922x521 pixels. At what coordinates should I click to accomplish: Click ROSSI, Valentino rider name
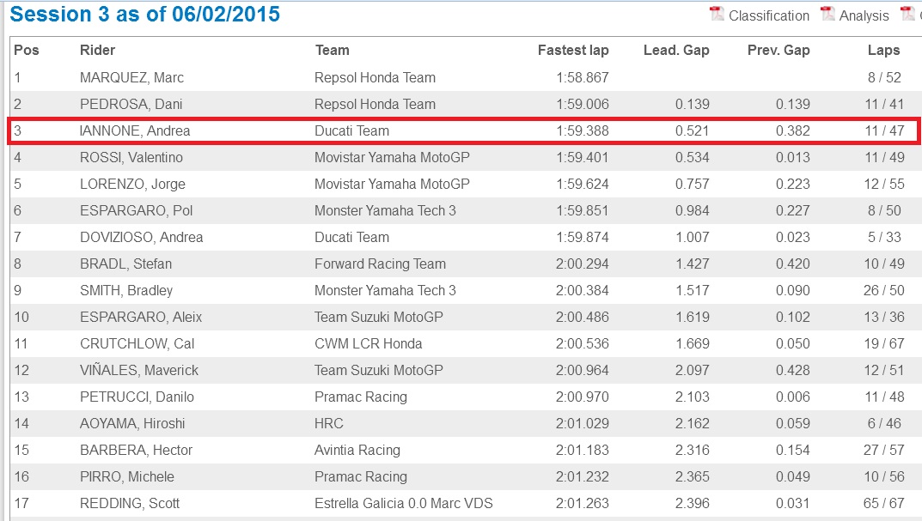[131, 157]
